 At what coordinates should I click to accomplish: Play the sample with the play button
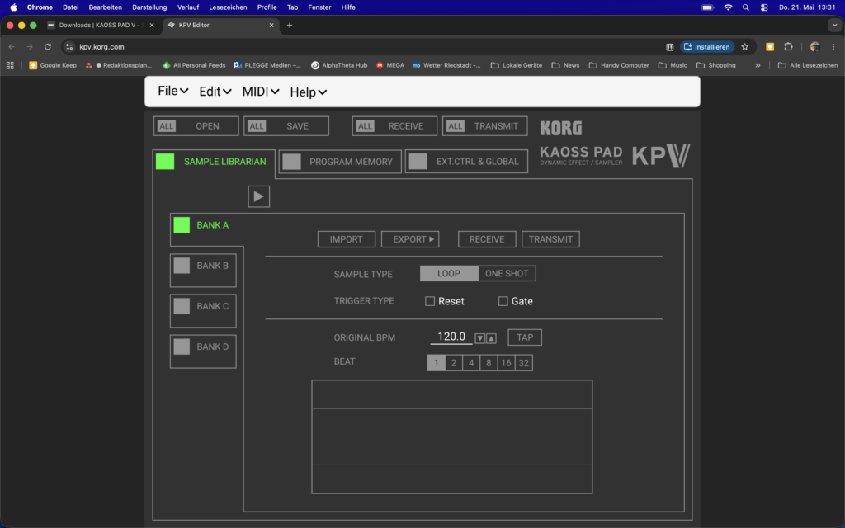click(x=258, y=196)
